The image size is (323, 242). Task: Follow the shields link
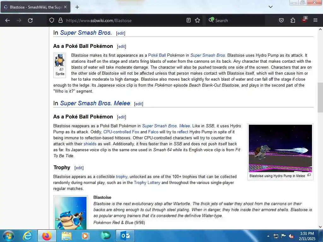pyautogui.click(x=90, y=144)
